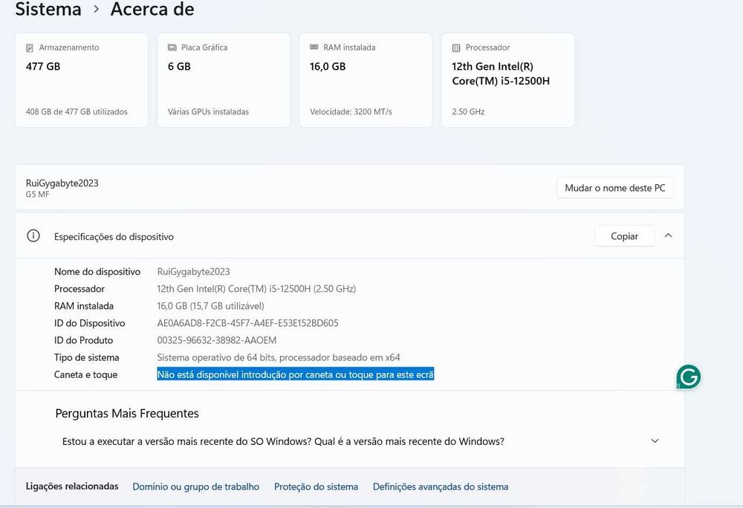Open the Placa Gráfica 6 GB card
Viewport: 743px width, 508px height.
(x=224, y=80)
